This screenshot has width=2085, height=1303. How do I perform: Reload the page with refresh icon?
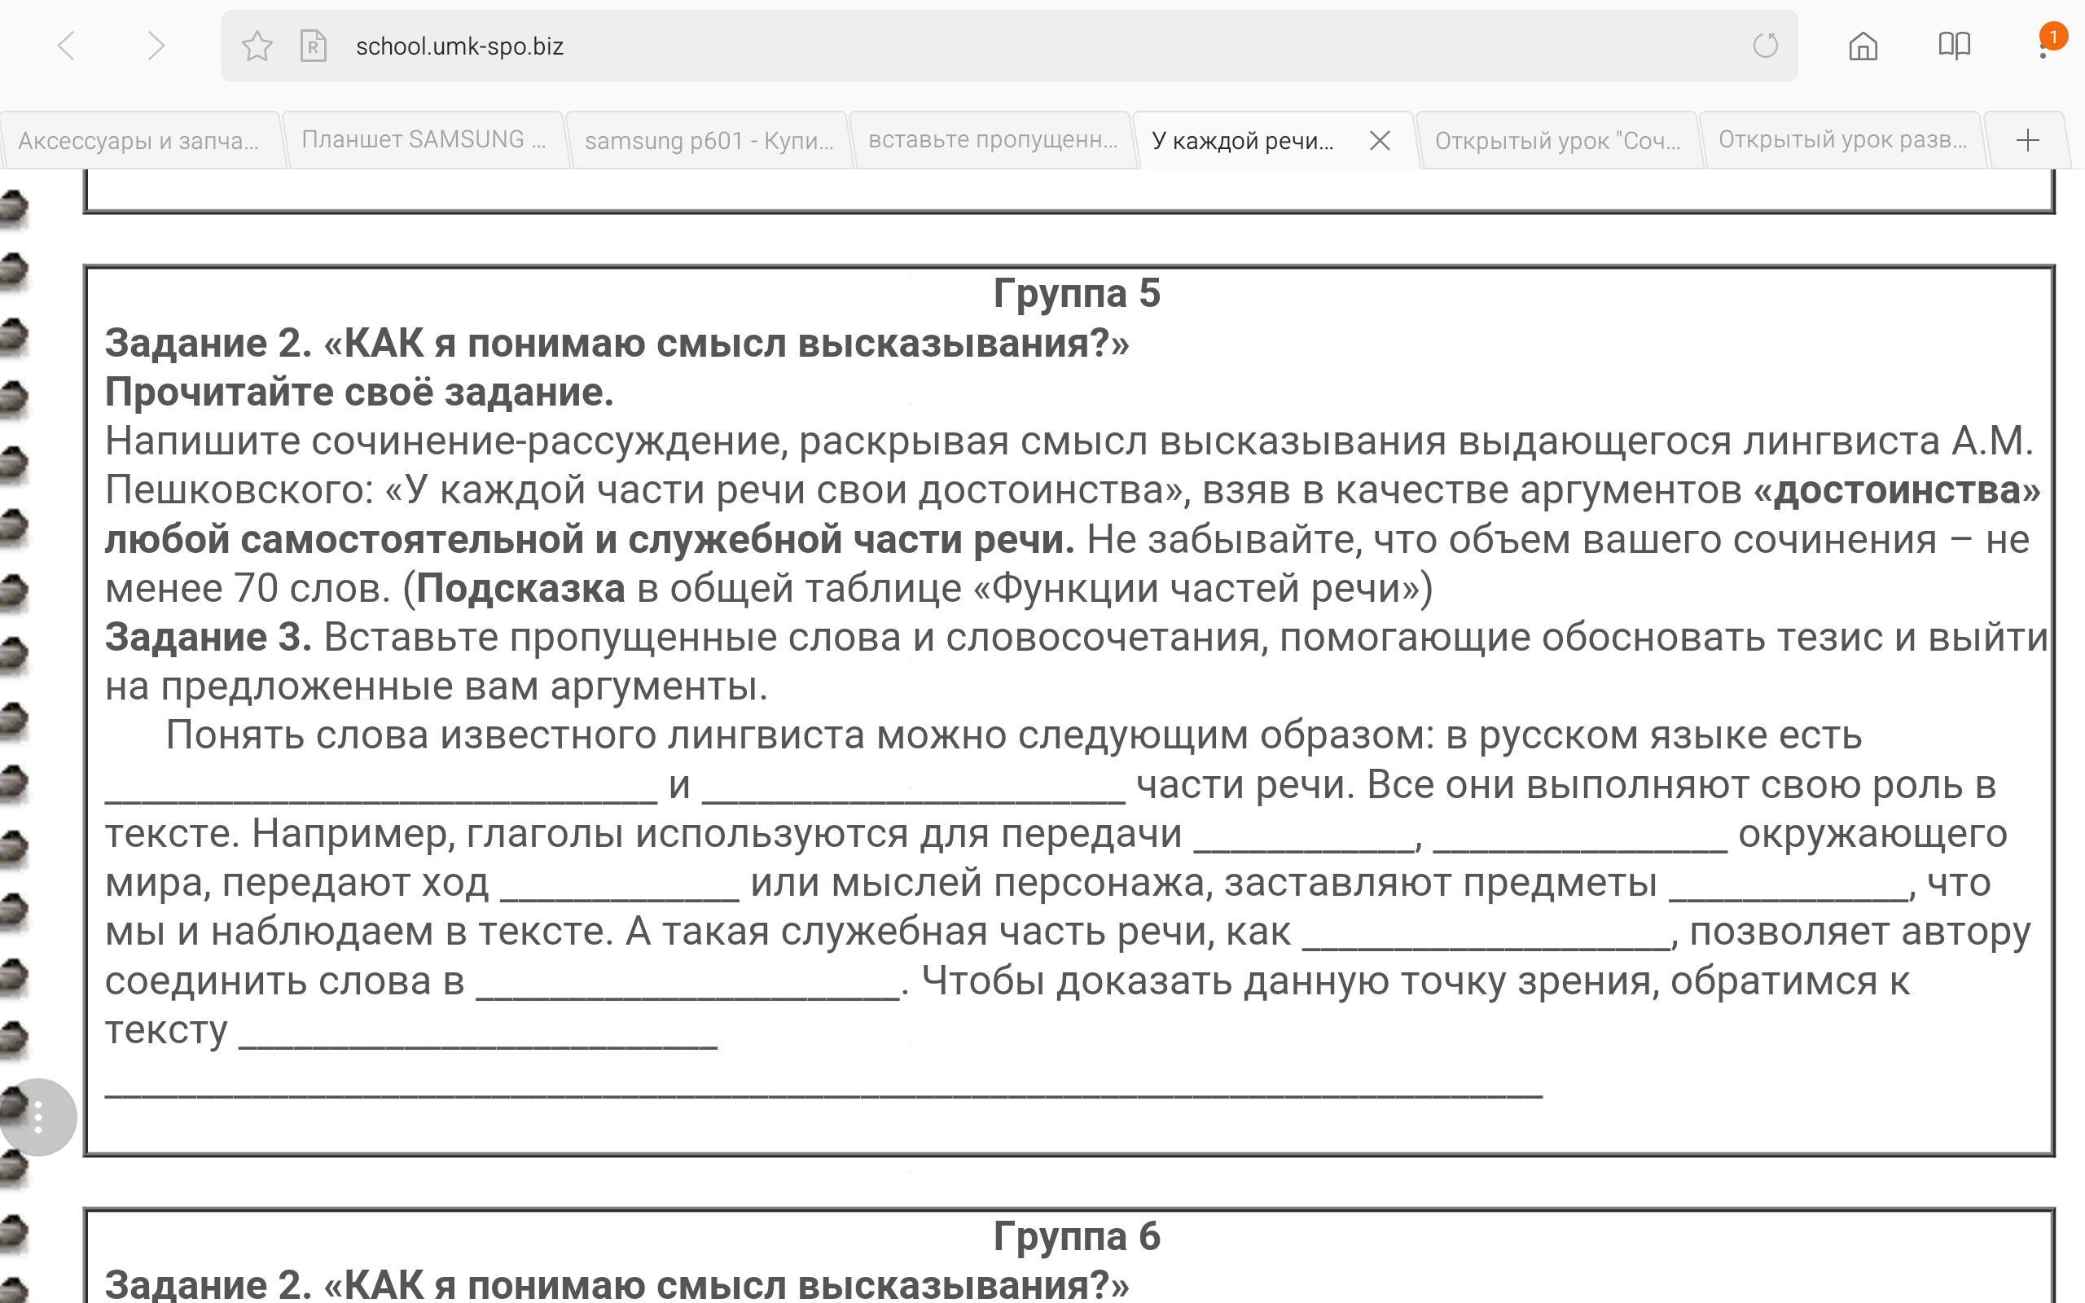(x=1766, y=46)
